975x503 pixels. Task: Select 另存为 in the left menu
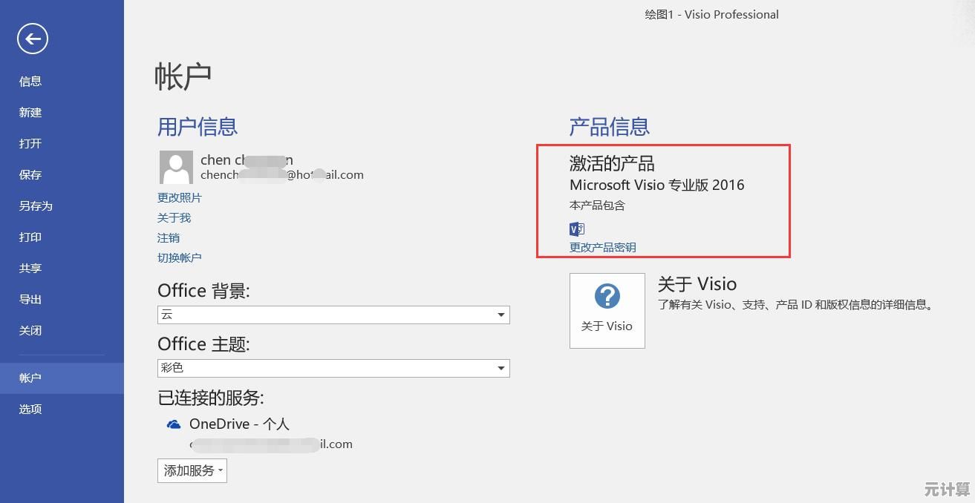pos(36,206)
